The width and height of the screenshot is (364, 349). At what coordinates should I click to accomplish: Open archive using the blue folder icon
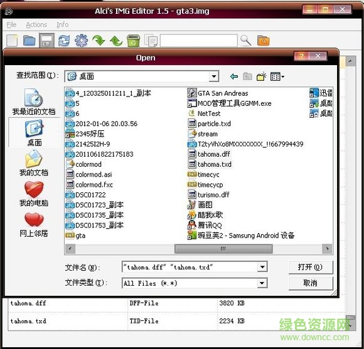[x=29, y=41]
